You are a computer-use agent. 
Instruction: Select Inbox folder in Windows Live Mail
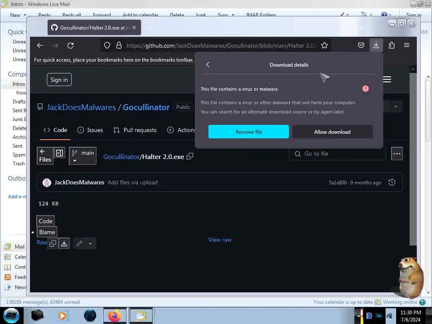(19, 84)
